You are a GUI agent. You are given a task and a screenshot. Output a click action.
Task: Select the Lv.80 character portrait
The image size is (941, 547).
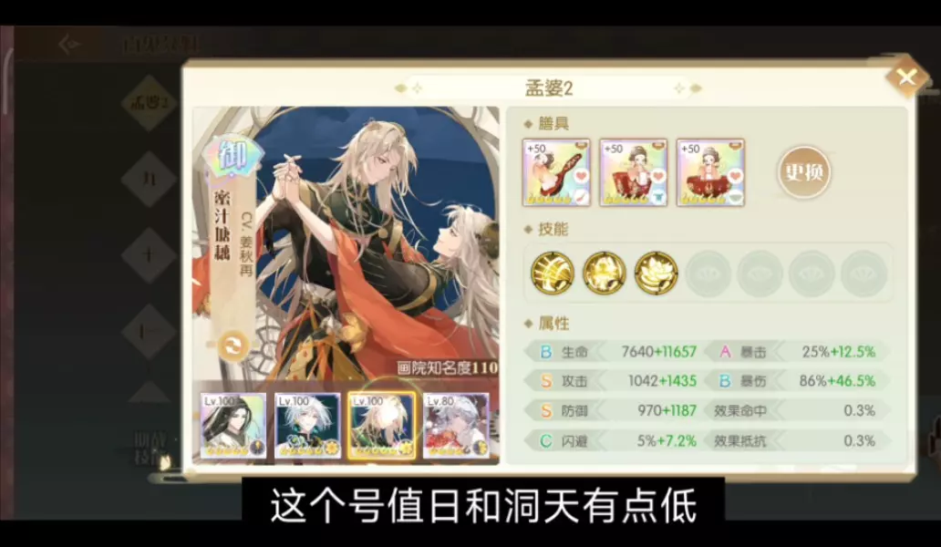[456, 427]
